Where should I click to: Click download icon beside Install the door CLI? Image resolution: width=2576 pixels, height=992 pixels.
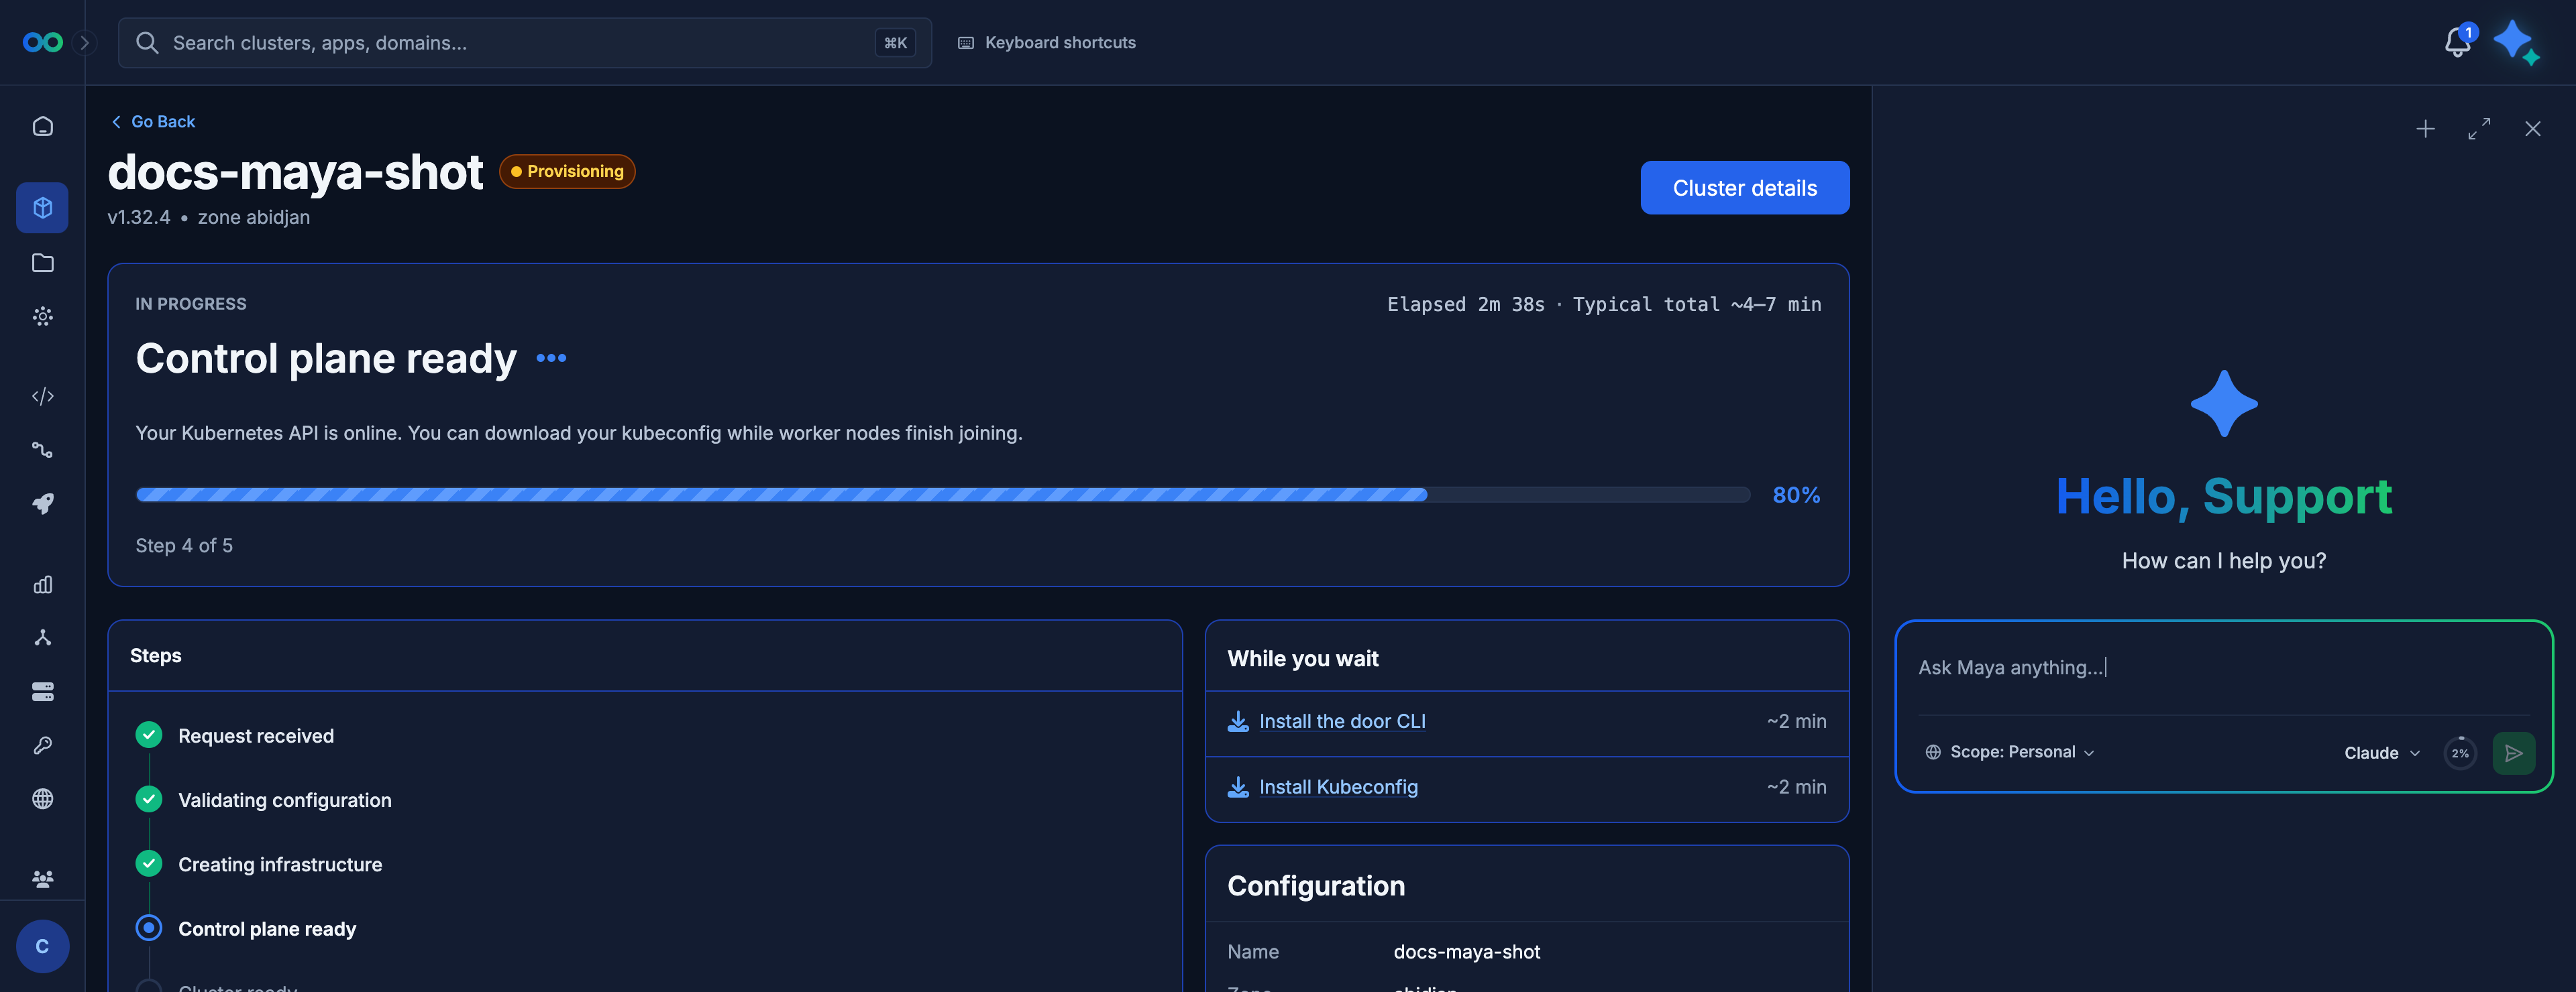(1238, 721)
